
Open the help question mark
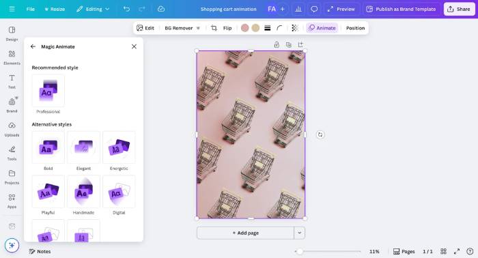pyautogui.click(x=470, y=251)
